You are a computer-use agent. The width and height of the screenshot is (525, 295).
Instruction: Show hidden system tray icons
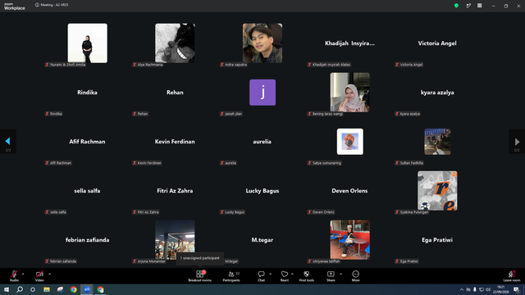pos(462,289)
